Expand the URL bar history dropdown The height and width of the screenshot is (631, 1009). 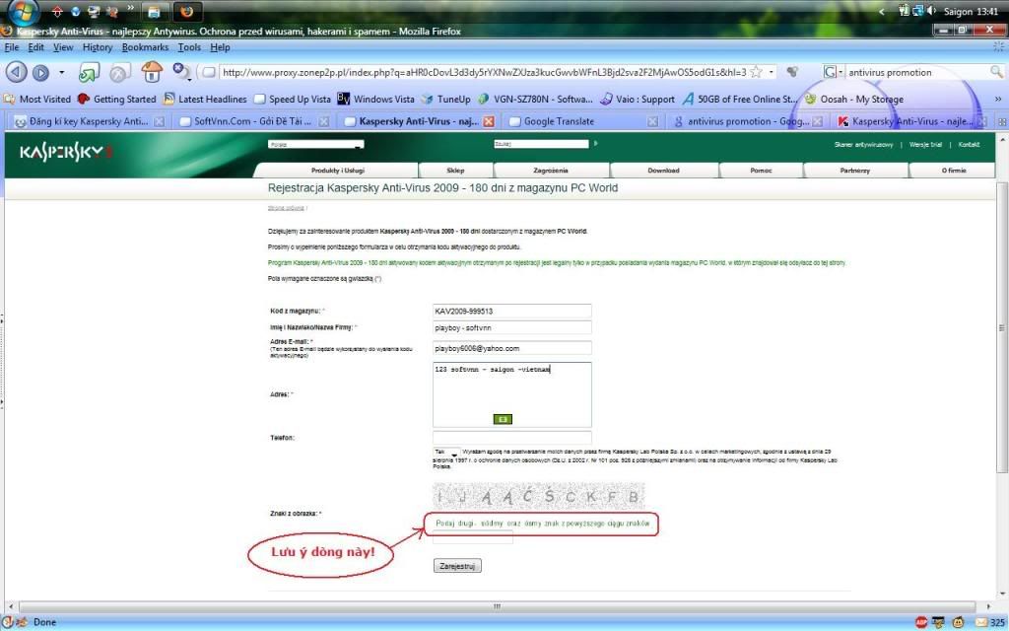coord(771,72)
